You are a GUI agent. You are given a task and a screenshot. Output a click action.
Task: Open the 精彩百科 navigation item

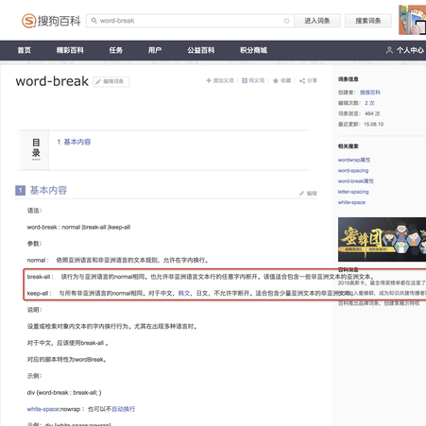(x=70, y=50)
